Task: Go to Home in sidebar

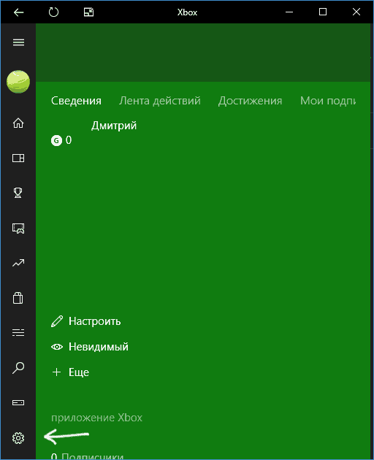Action: [18, 123]
